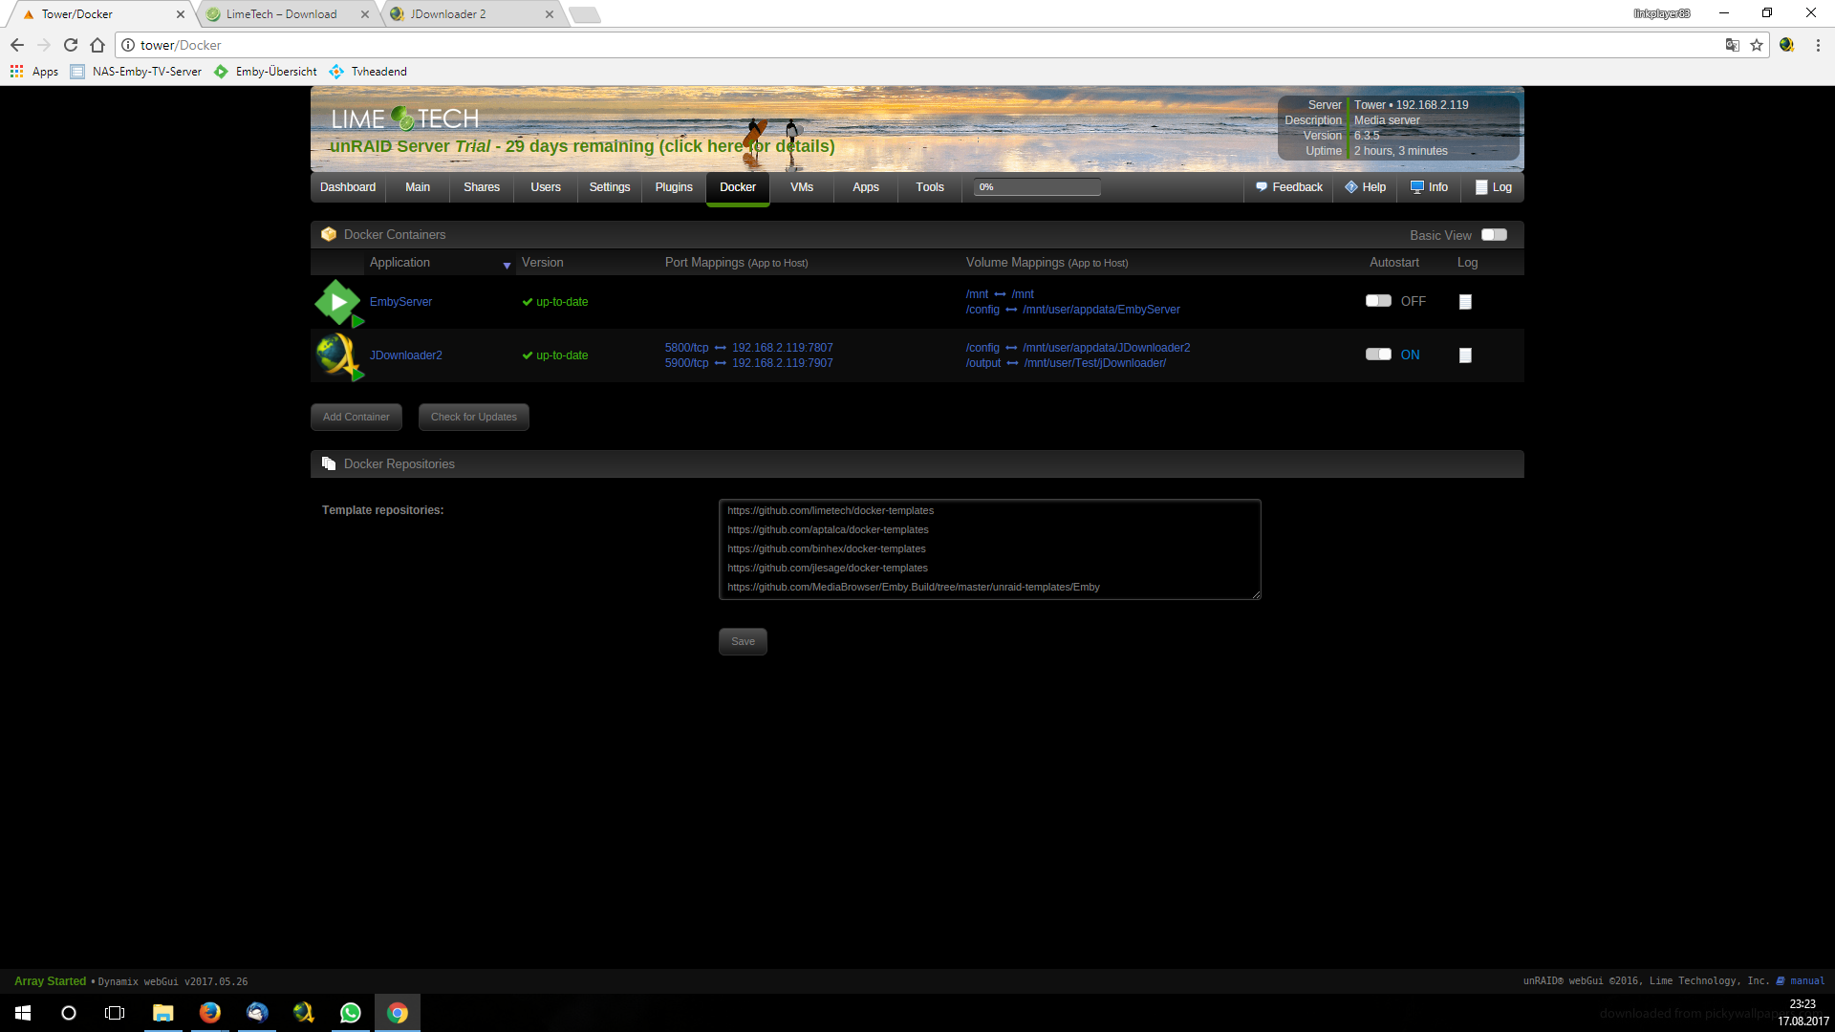
Task: Click the JDownloader2 container icon
Action: click(x=338, y=356)
